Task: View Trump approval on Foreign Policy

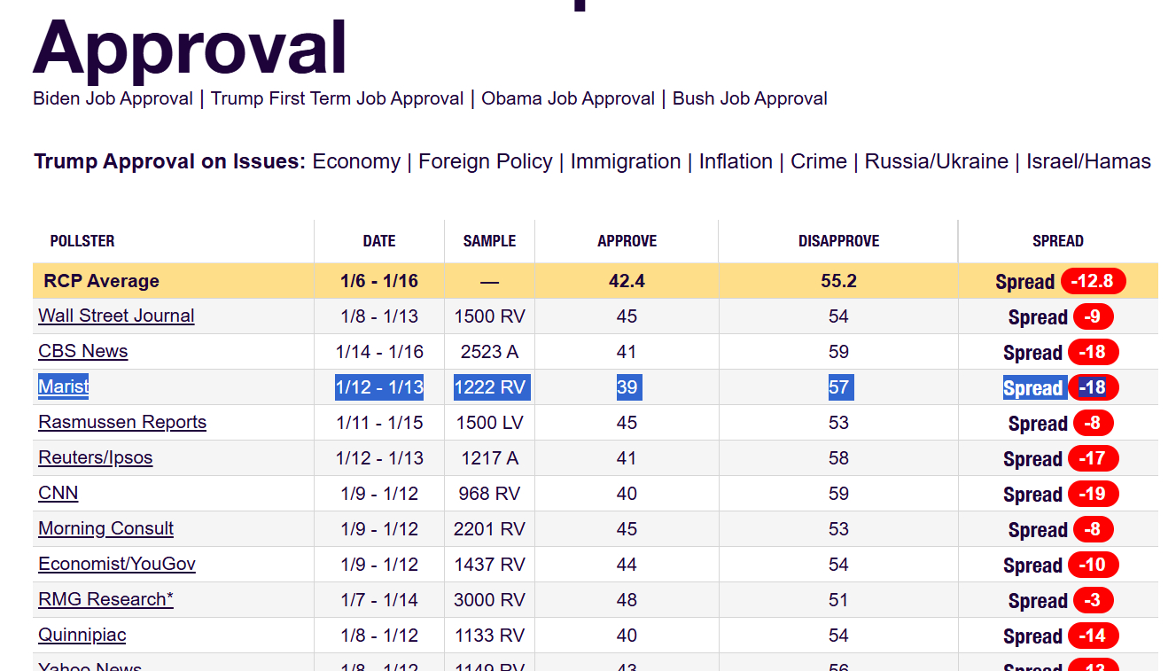Action: (x=485, y=161)
